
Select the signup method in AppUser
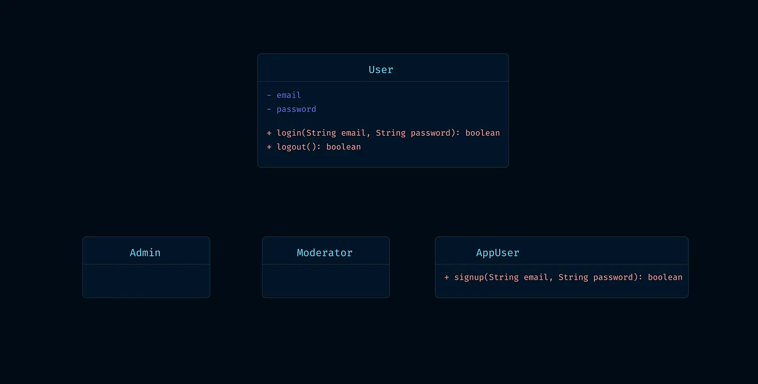pos(564,277)
